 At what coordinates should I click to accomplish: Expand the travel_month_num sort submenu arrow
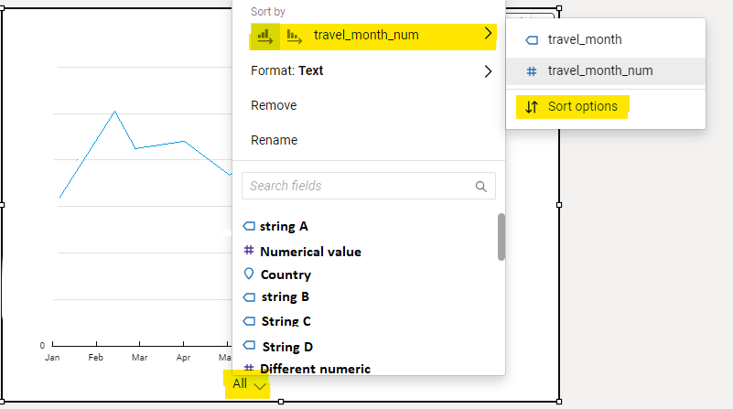tap(488, 35)
